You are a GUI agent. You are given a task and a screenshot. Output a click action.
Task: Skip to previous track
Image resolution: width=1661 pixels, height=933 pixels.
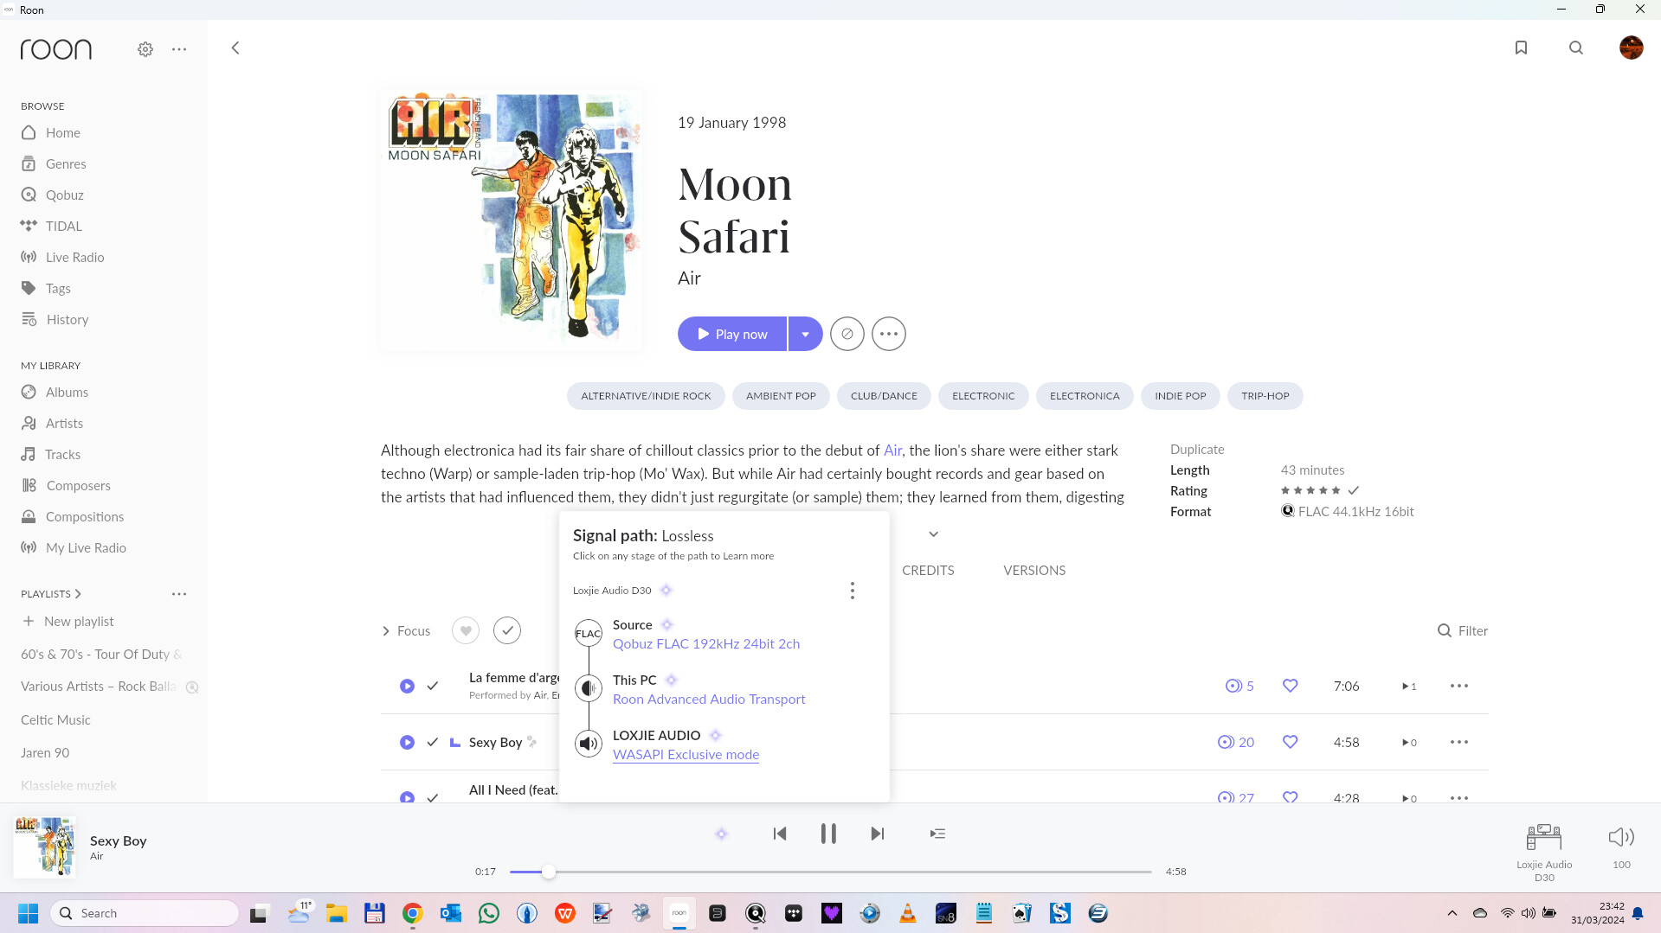click(779, 834)
